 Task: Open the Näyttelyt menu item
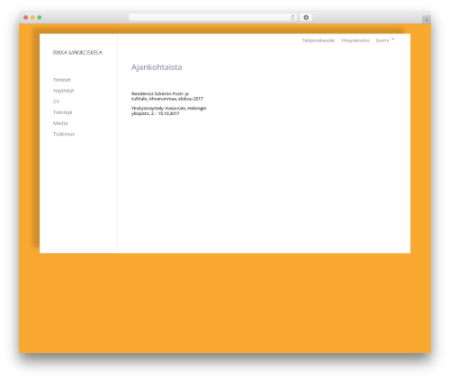click(x=63, y=91)
